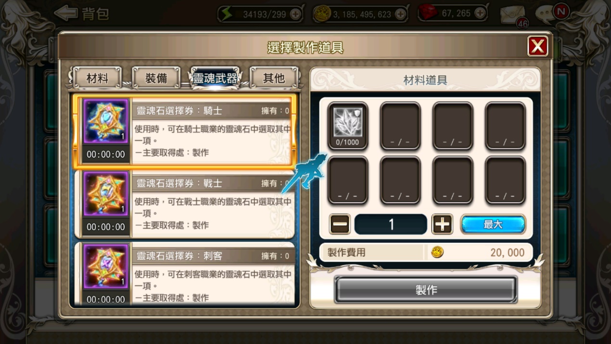Screen dimensions: 611x344
Task: Select the Assassin soul stone ticket icon
Action: tap(106, 267)
